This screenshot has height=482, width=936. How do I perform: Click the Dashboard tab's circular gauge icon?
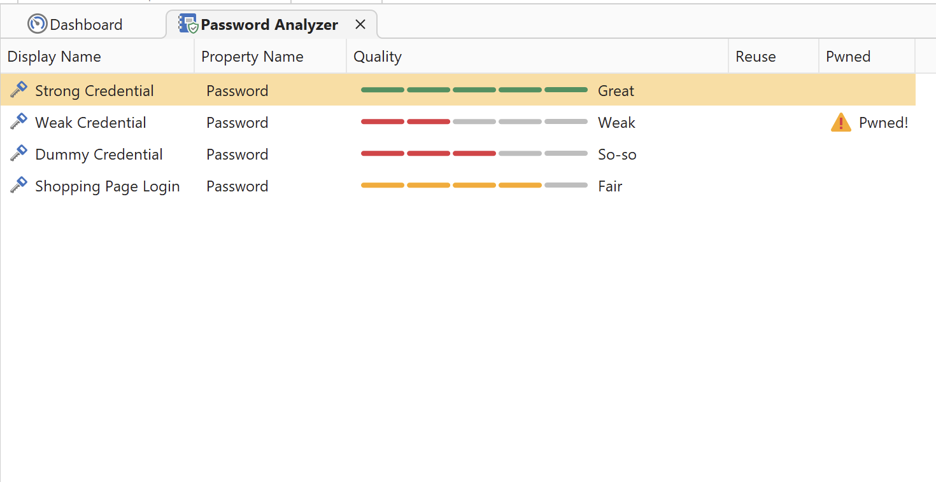pyautogui.click(x=37, y=24)
